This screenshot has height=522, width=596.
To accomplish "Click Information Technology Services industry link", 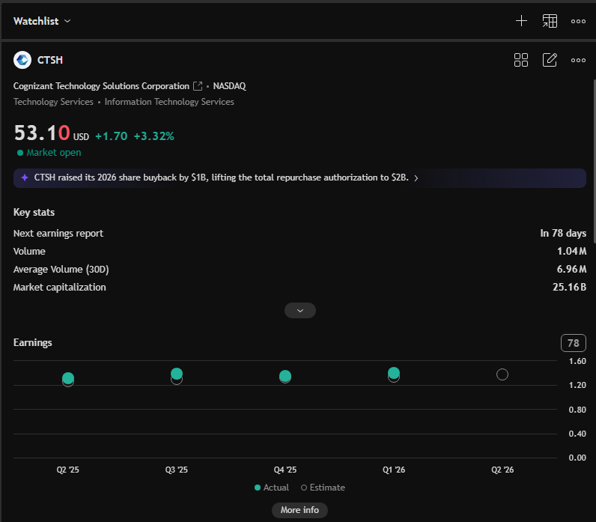I will click(x=169, y=102).
